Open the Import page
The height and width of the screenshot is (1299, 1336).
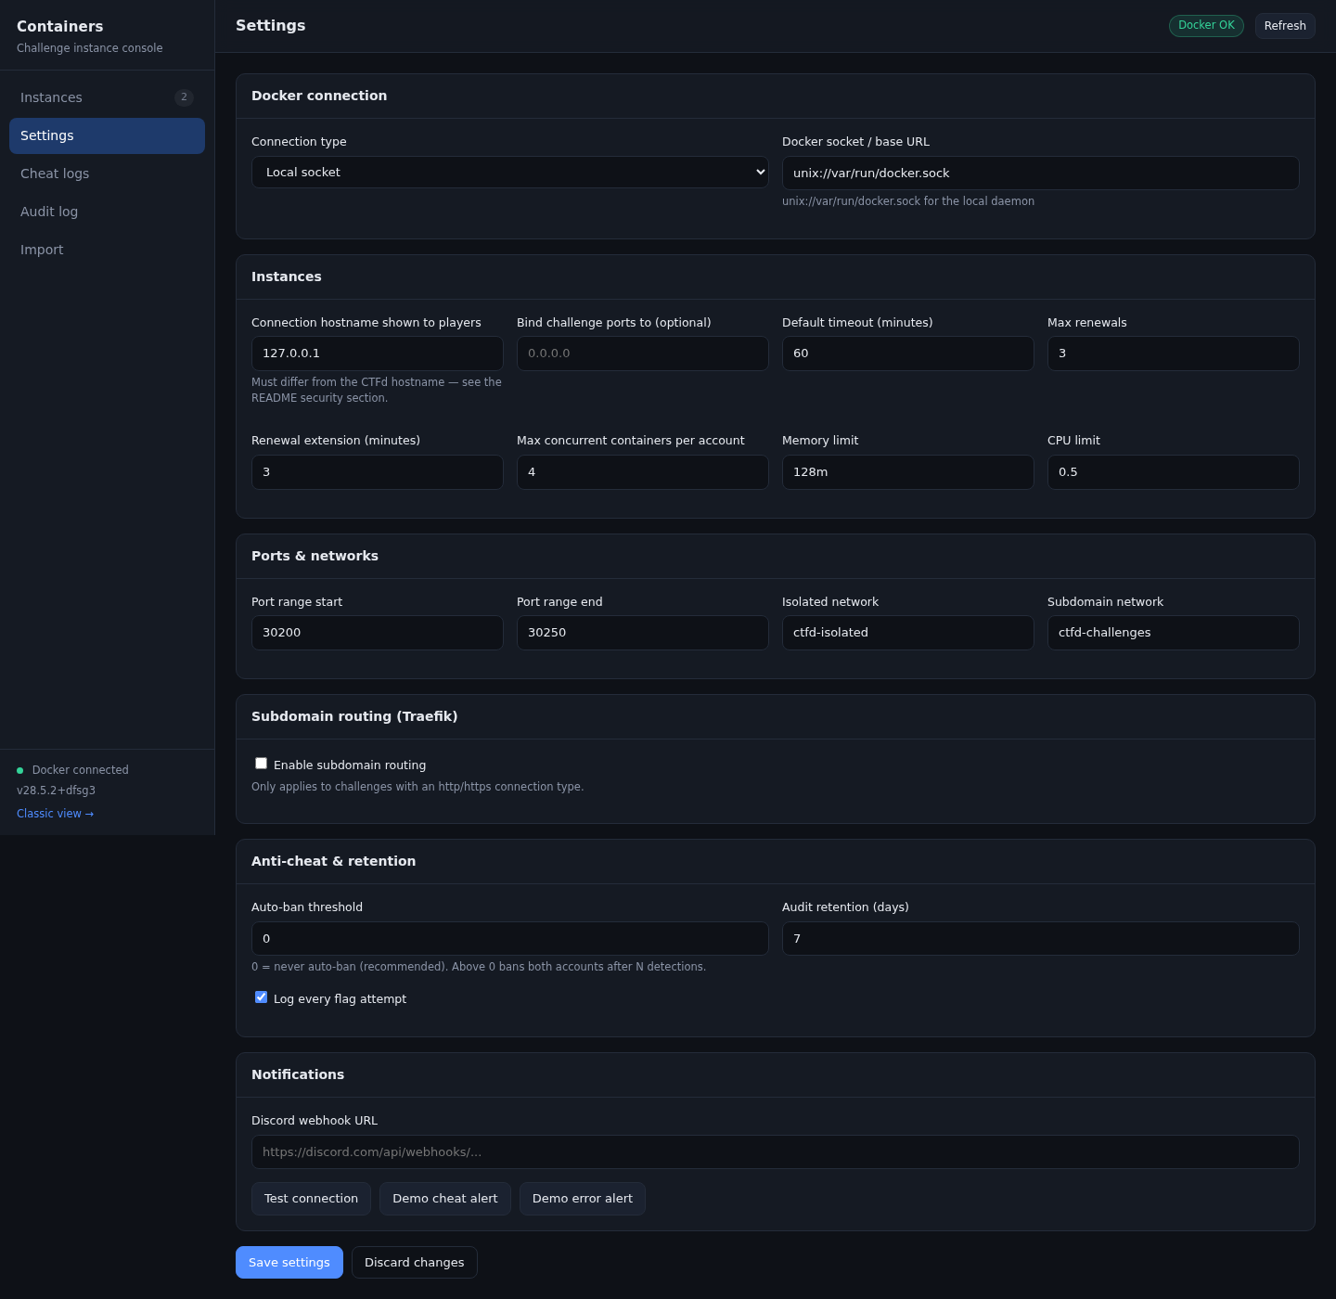pyautogui.click(x=107, y=250)
